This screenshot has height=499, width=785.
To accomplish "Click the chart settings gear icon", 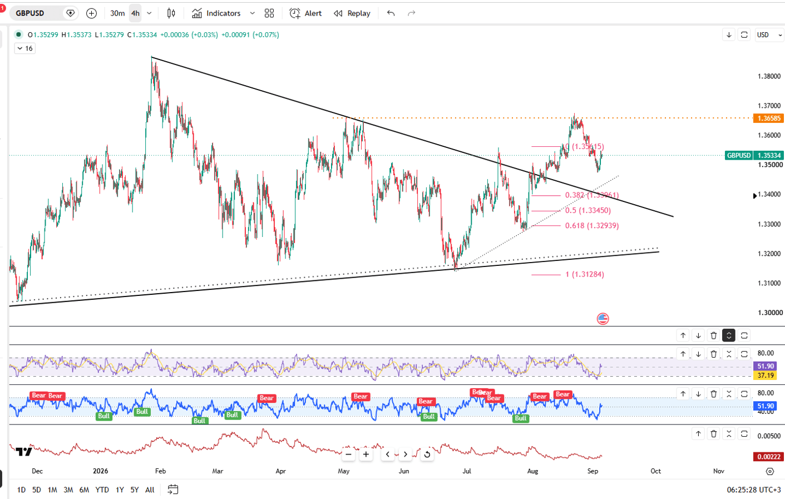I will [770, 471].
